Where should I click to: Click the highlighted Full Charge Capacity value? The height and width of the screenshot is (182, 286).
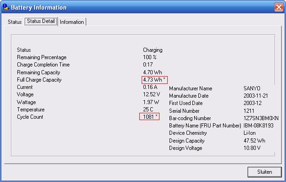pyautogui.click(x=154, y=80)
